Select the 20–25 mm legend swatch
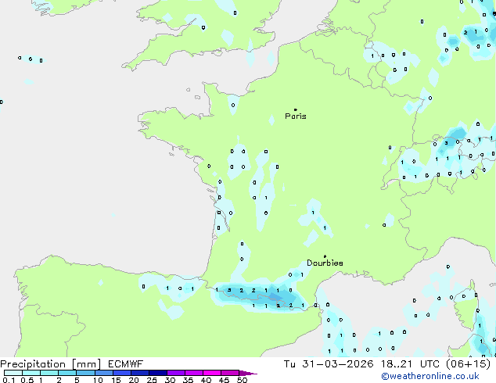 (x=139, y=373)
